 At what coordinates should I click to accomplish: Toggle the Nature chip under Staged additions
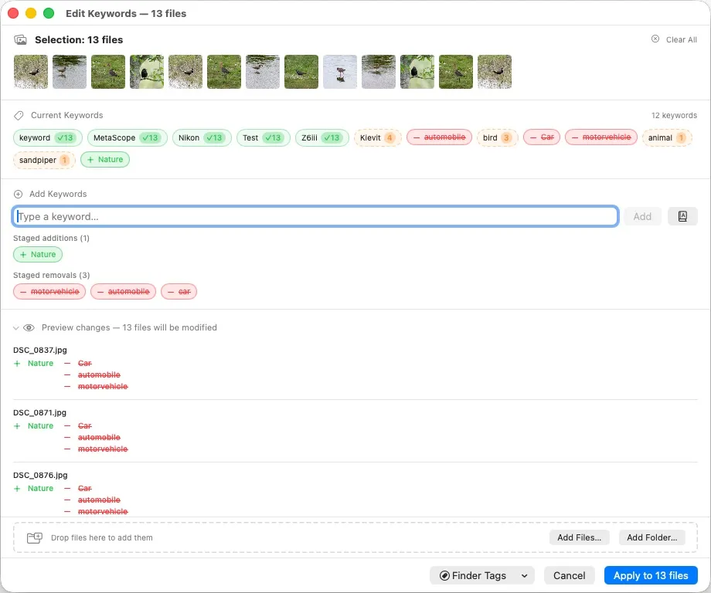(x=37, y=254)
